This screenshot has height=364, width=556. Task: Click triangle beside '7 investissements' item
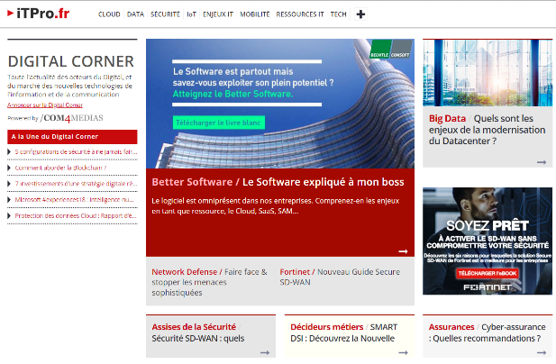coord(9,184)
